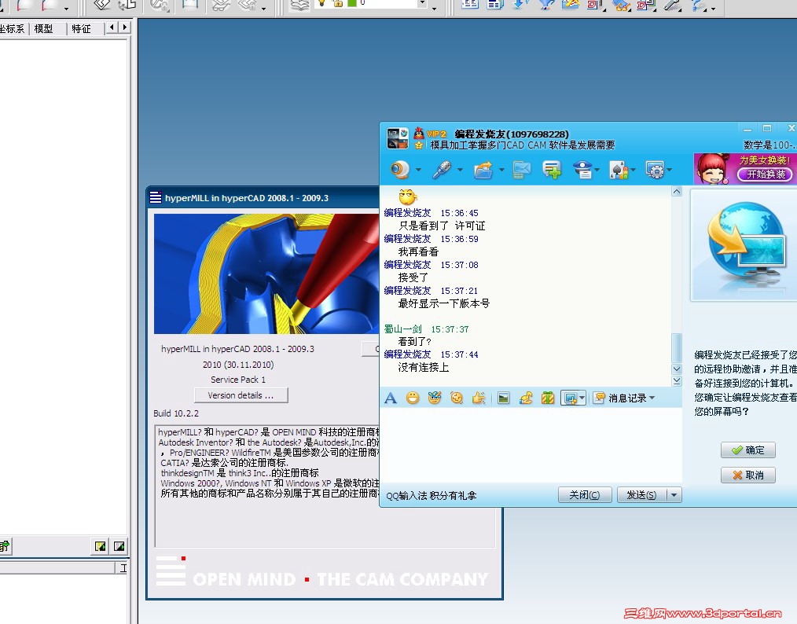The image size is (797, 624).
Task: Open the smiley emoticon picker
Action: point(413,398)
